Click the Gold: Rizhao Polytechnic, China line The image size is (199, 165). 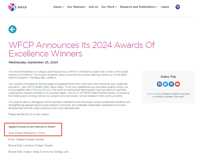[x=26, y=133]
